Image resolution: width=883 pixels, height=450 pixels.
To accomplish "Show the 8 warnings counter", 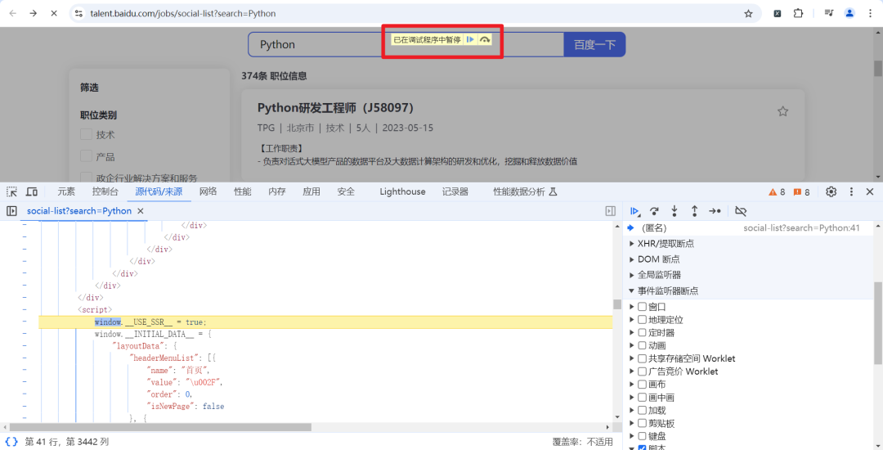I will [777, 192].
